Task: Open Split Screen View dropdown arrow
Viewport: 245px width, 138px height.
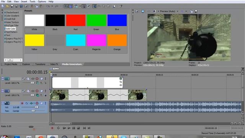Action: pyautogui.click(x=158, y=11)
